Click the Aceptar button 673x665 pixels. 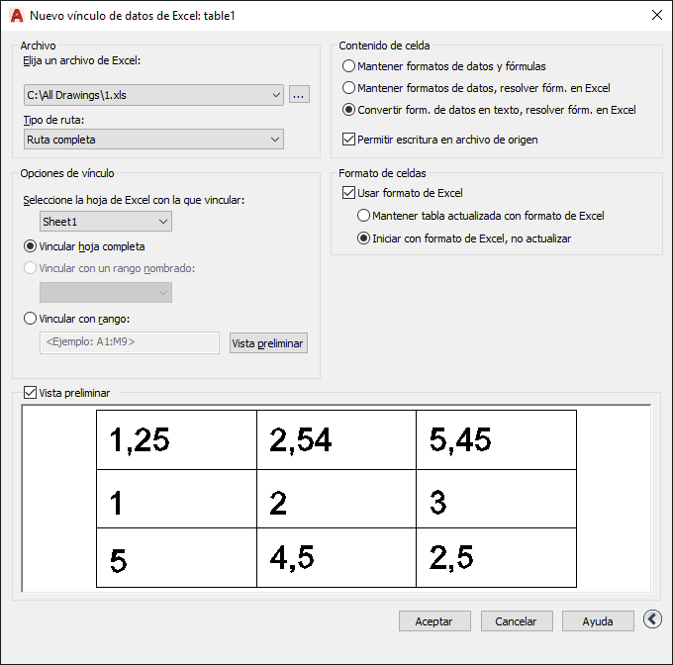(x=434, y=621)
